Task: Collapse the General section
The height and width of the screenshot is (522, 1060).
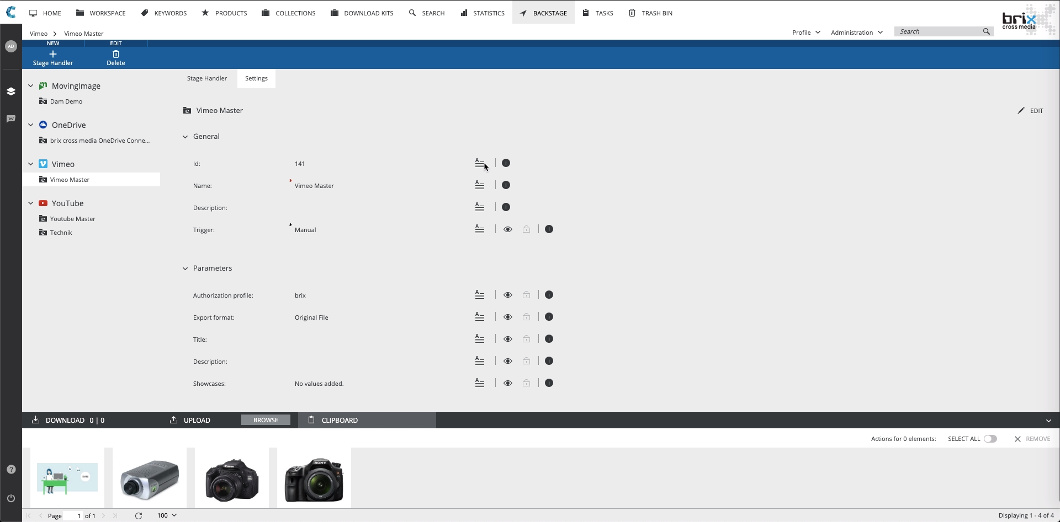Action: (x=185, y=137)
